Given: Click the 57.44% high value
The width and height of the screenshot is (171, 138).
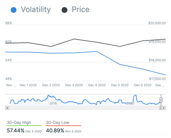Looking at the screenshot, I should point(16,131).
